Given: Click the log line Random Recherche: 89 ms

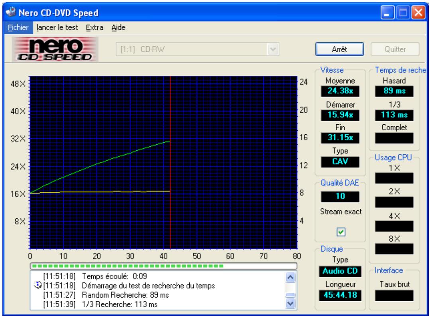Looking at the screenshot, I should point(106,295).
